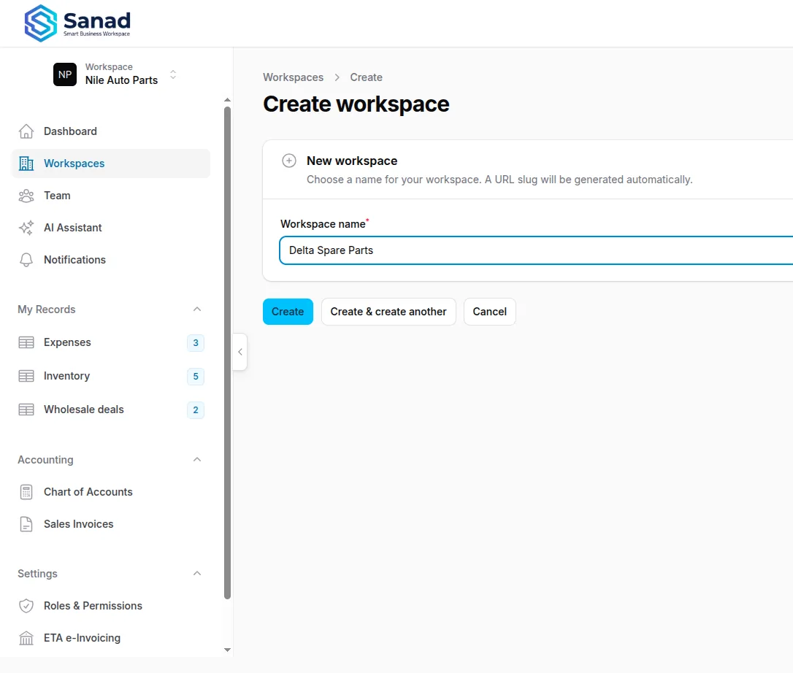793x673 pixels.
Task: Click the sidebar scrollbar thumb
Action: click(228, 353)
